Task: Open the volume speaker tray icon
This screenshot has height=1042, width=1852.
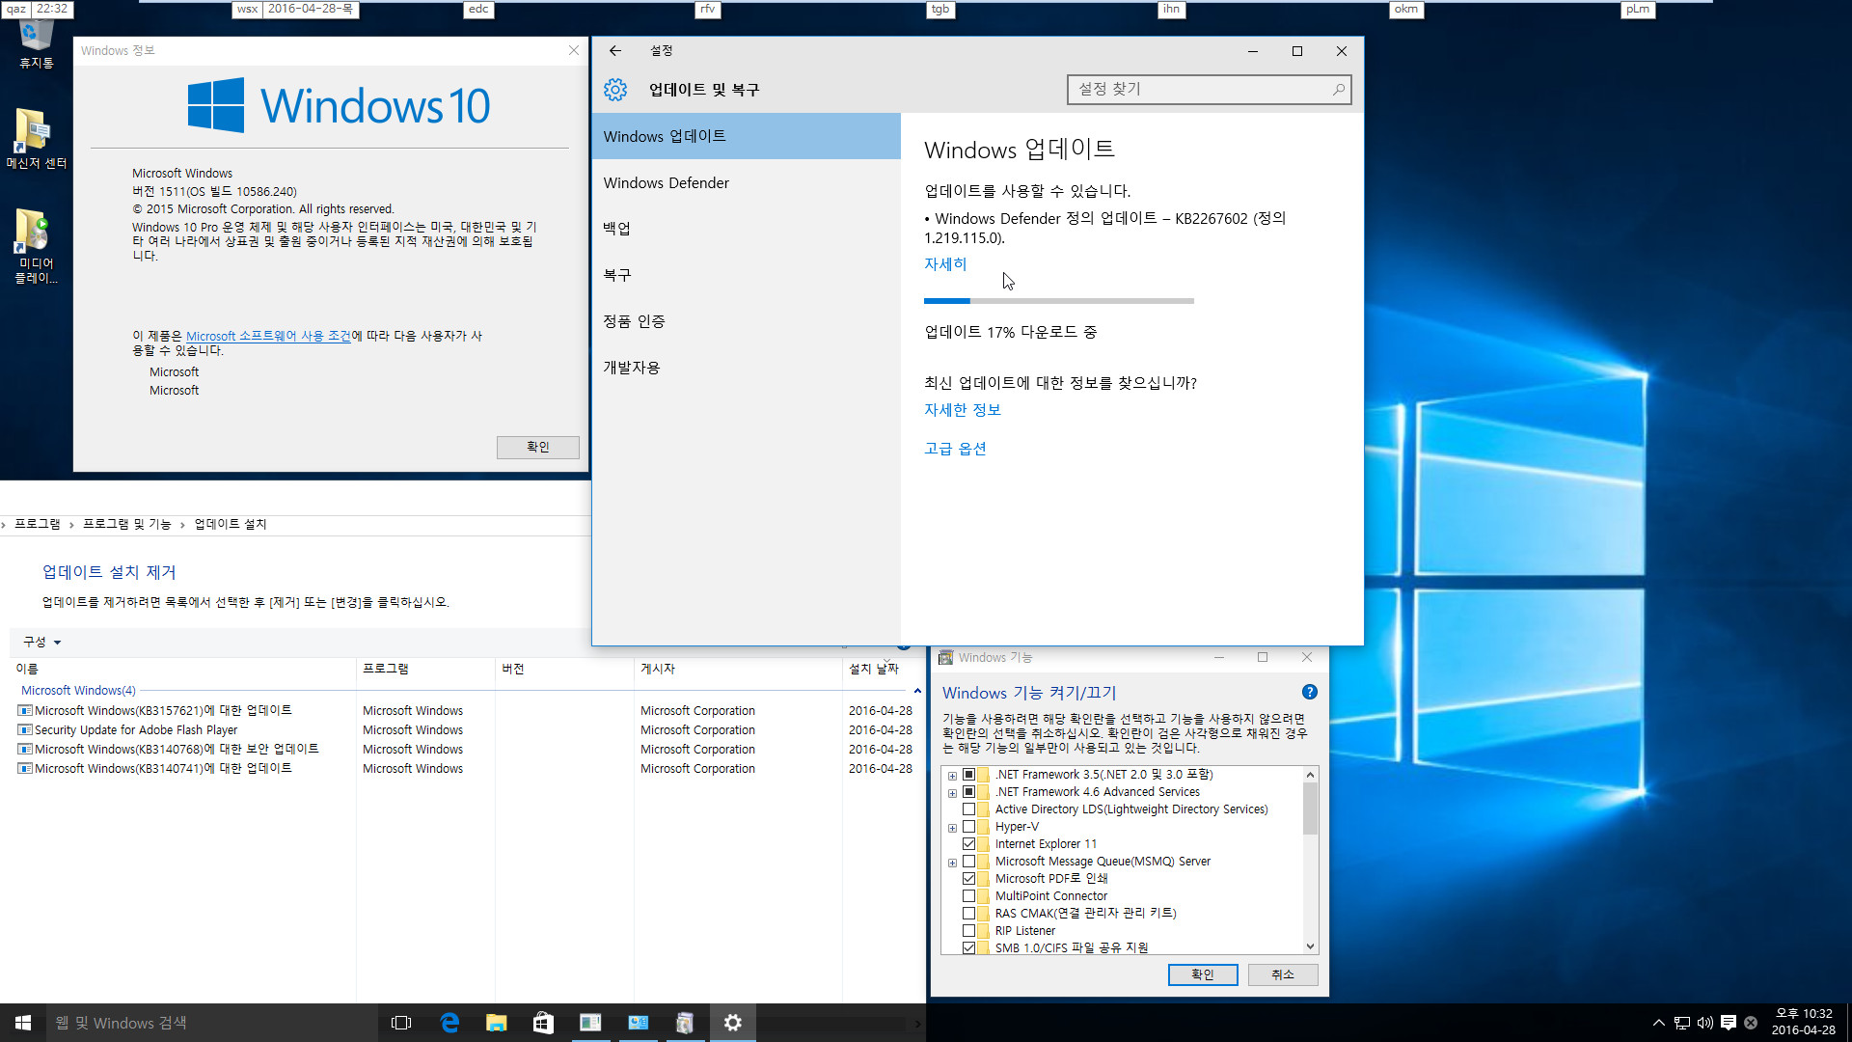Action: 1704,1023
